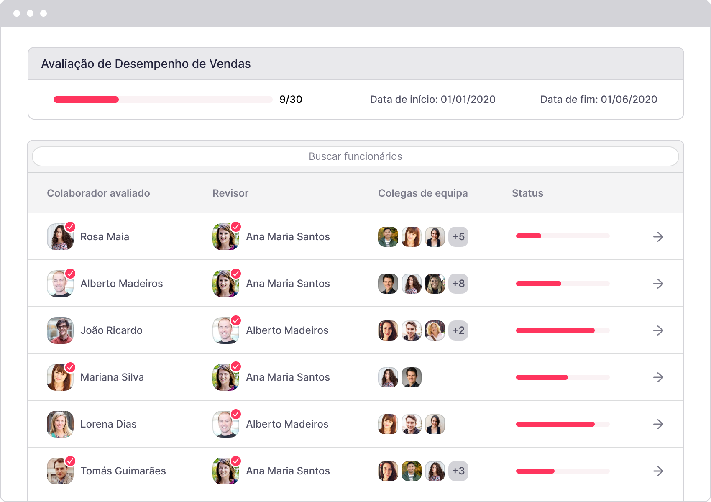Click Tomás Guimarães's status progress bar
The width and height of the screenshot is (711, 502).
pos(563,471)
